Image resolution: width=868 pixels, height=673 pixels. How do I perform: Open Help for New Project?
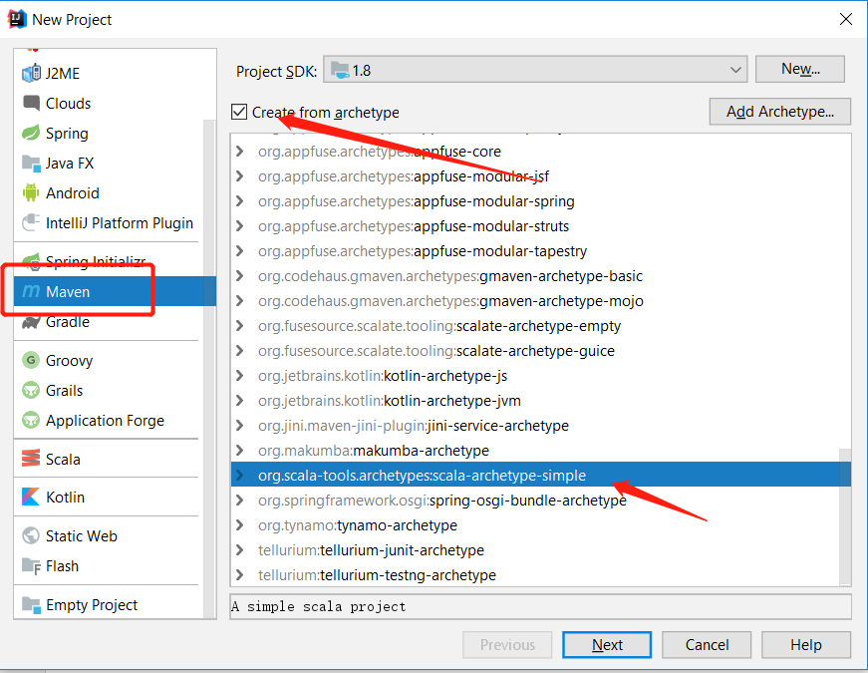(x=806, y=645)
